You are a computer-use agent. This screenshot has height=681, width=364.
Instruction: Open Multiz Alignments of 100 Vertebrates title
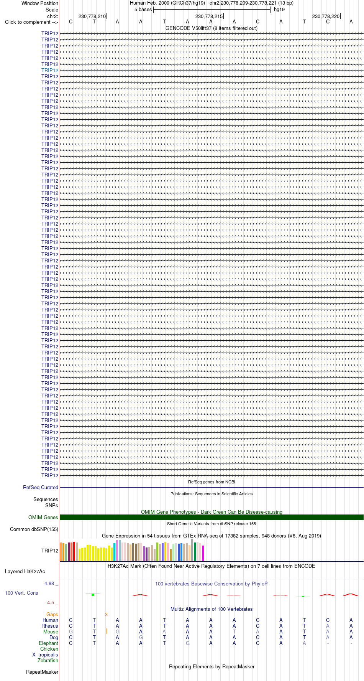212,609
